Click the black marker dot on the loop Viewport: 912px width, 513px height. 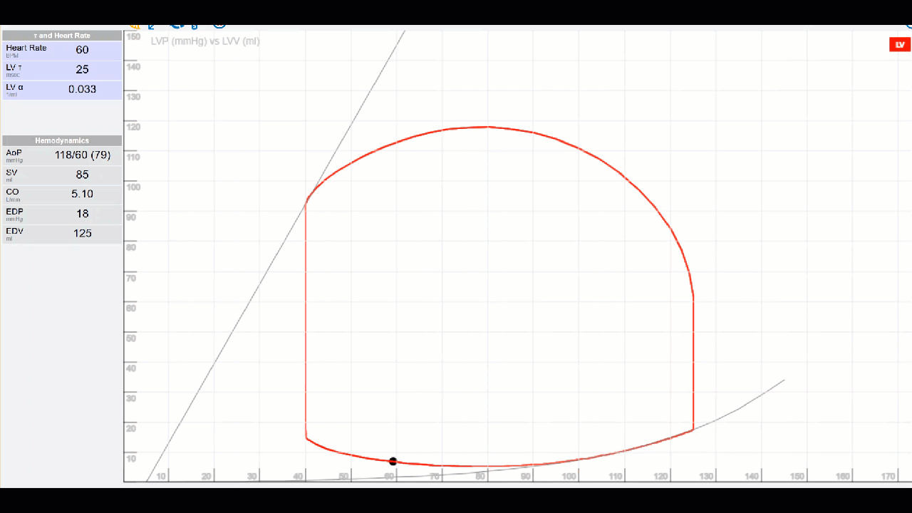click(393, 462)
